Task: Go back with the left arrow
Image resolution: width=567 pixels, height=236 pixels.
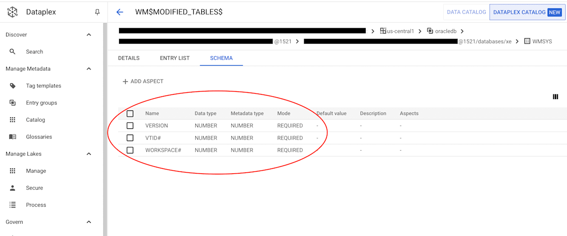Action: tap(120, 12)
